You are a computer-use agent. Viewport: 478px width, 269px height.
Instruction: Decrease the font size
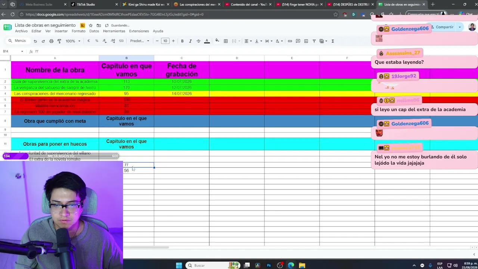157,41
